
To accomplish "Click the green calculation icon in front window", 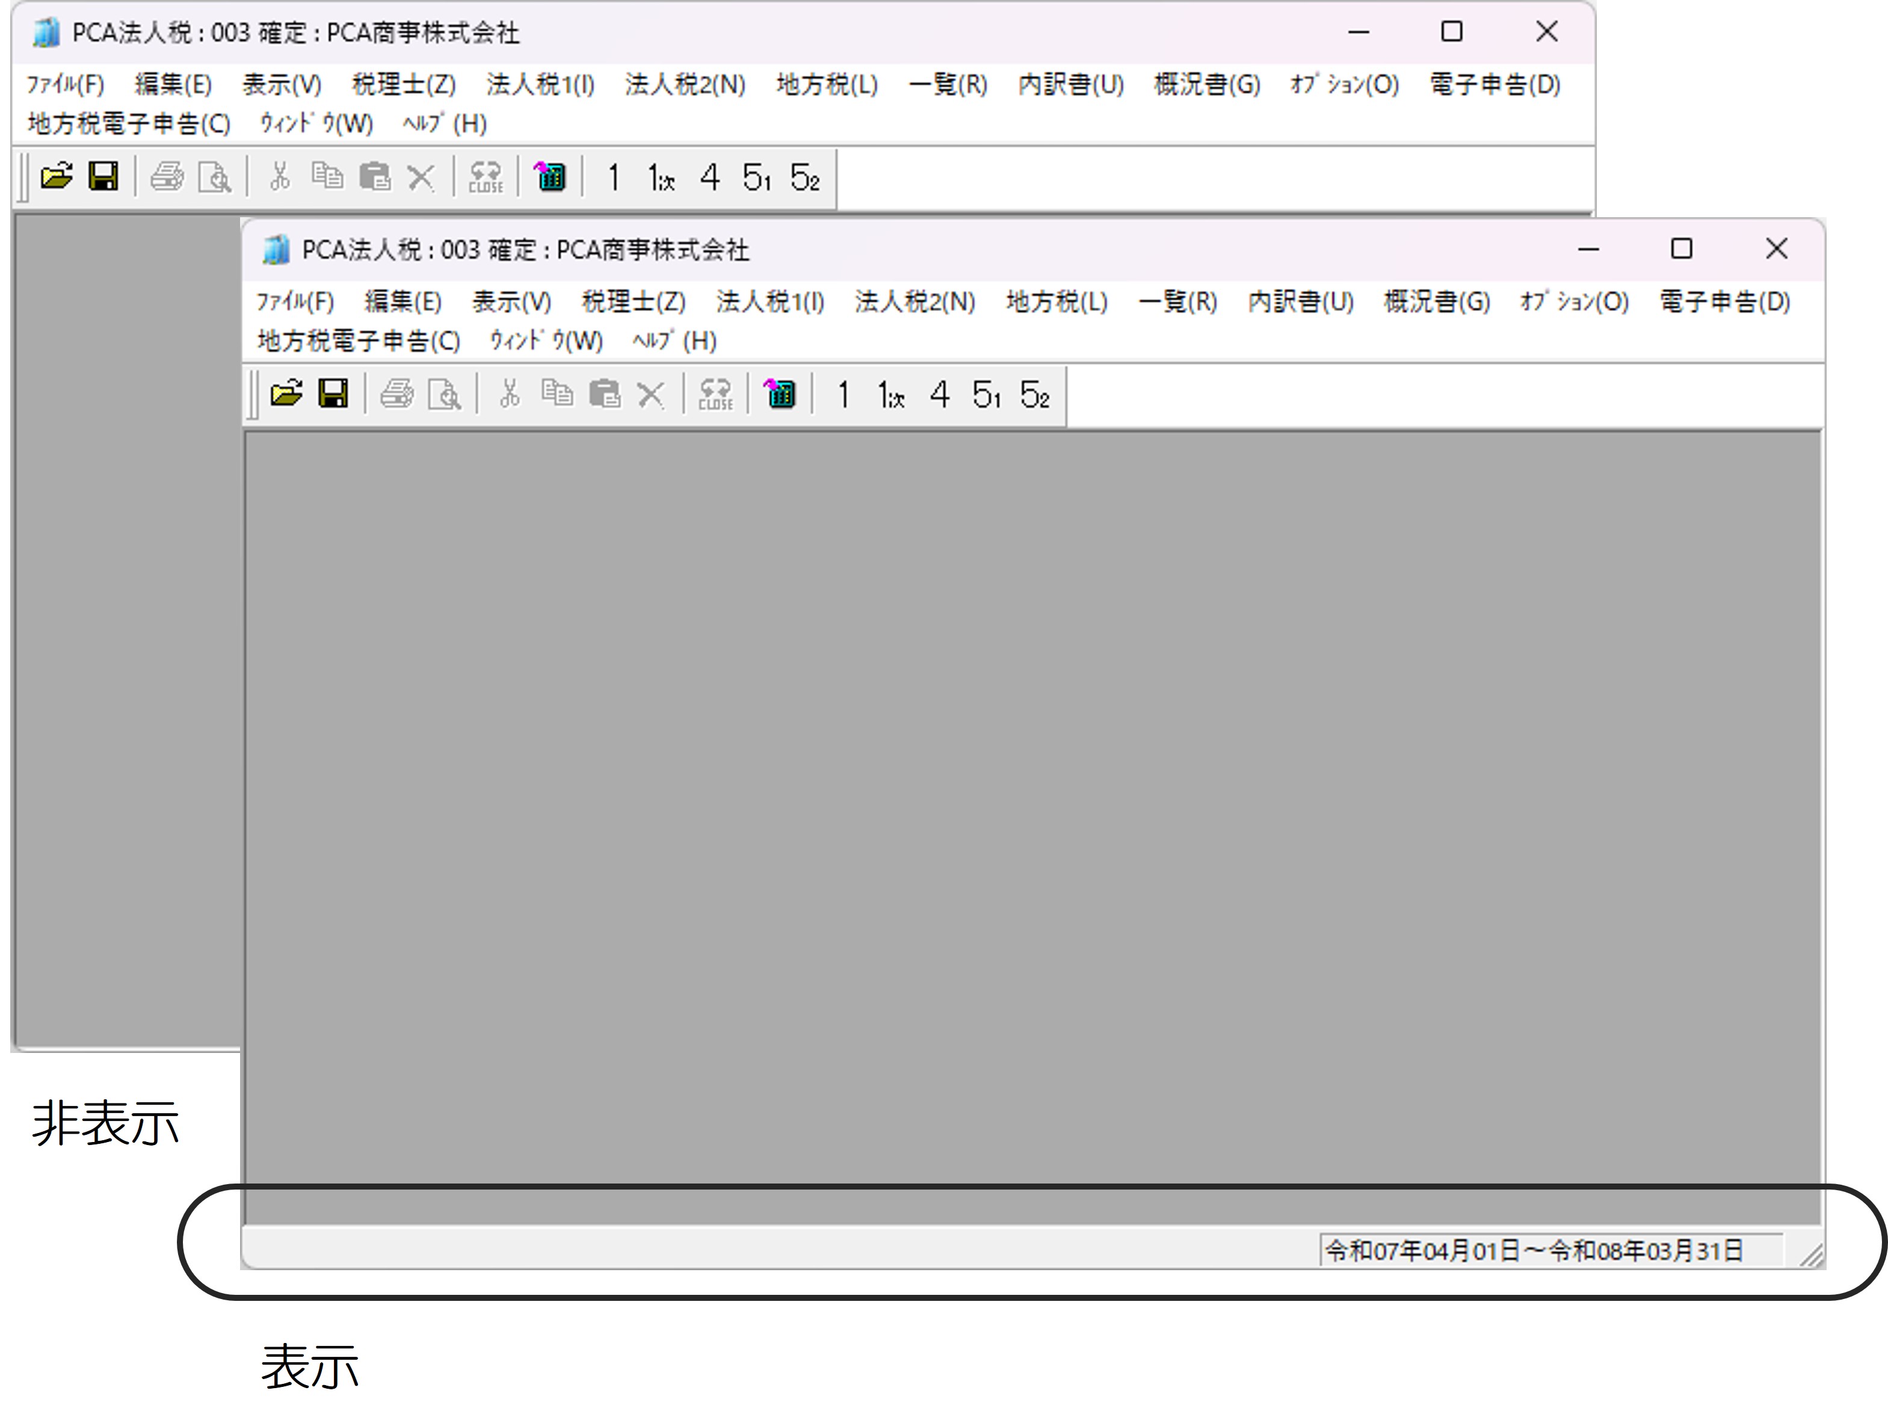I will (779, 394).
